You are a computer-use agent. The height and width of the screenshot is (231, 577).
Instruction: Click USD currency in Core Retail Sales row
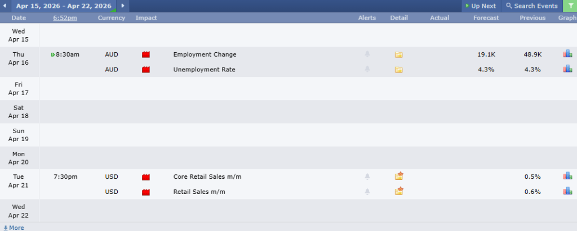click(x=112, y=176)
